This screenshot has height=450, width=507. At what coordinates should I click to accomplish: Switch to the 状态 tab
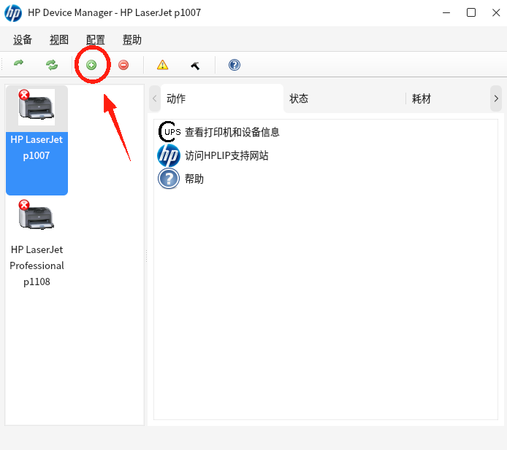[344, 98]
